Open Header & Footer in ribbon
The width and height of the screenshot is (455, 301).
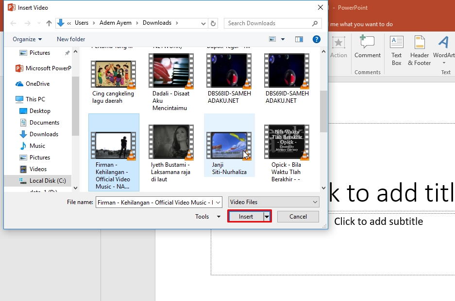[419, 51]
